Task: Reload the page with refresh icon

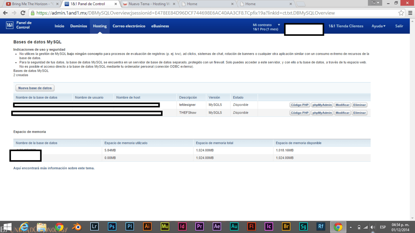Action: 23,13
